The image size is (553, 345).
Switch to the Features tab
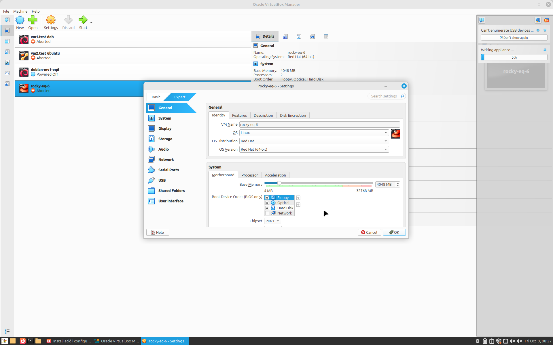tap(239, 115)
